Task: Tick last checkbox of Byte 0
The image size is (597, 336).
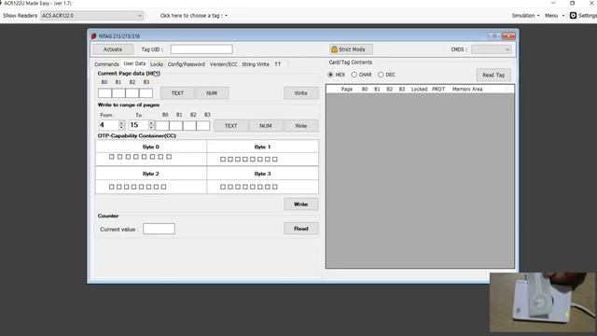Action: pyautogui.click(x=169, y=157)
